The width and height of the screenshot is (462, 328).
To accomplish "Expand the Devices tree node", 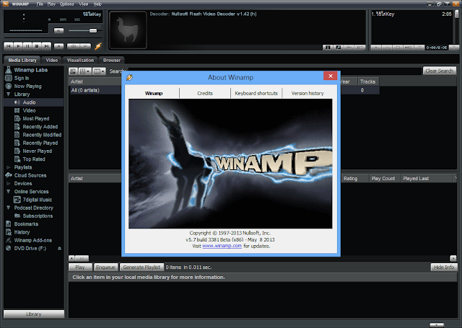I will (8, 183).
